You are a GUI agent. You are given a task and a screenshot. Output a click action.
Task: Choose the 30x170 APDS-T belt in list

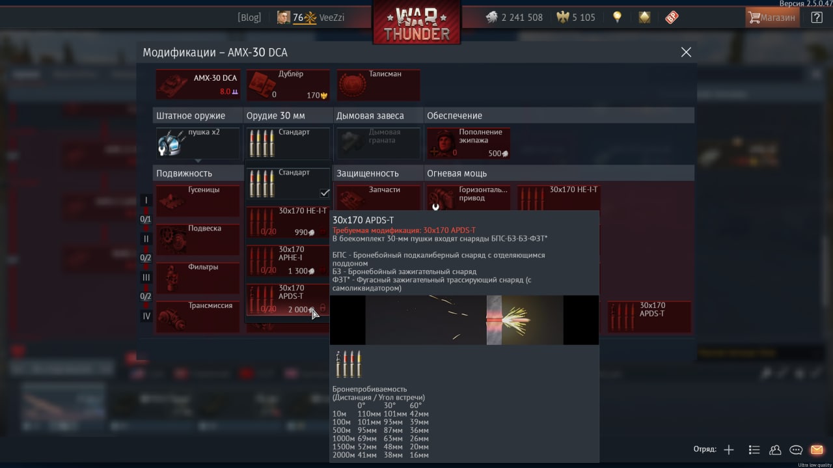point(288,299)
